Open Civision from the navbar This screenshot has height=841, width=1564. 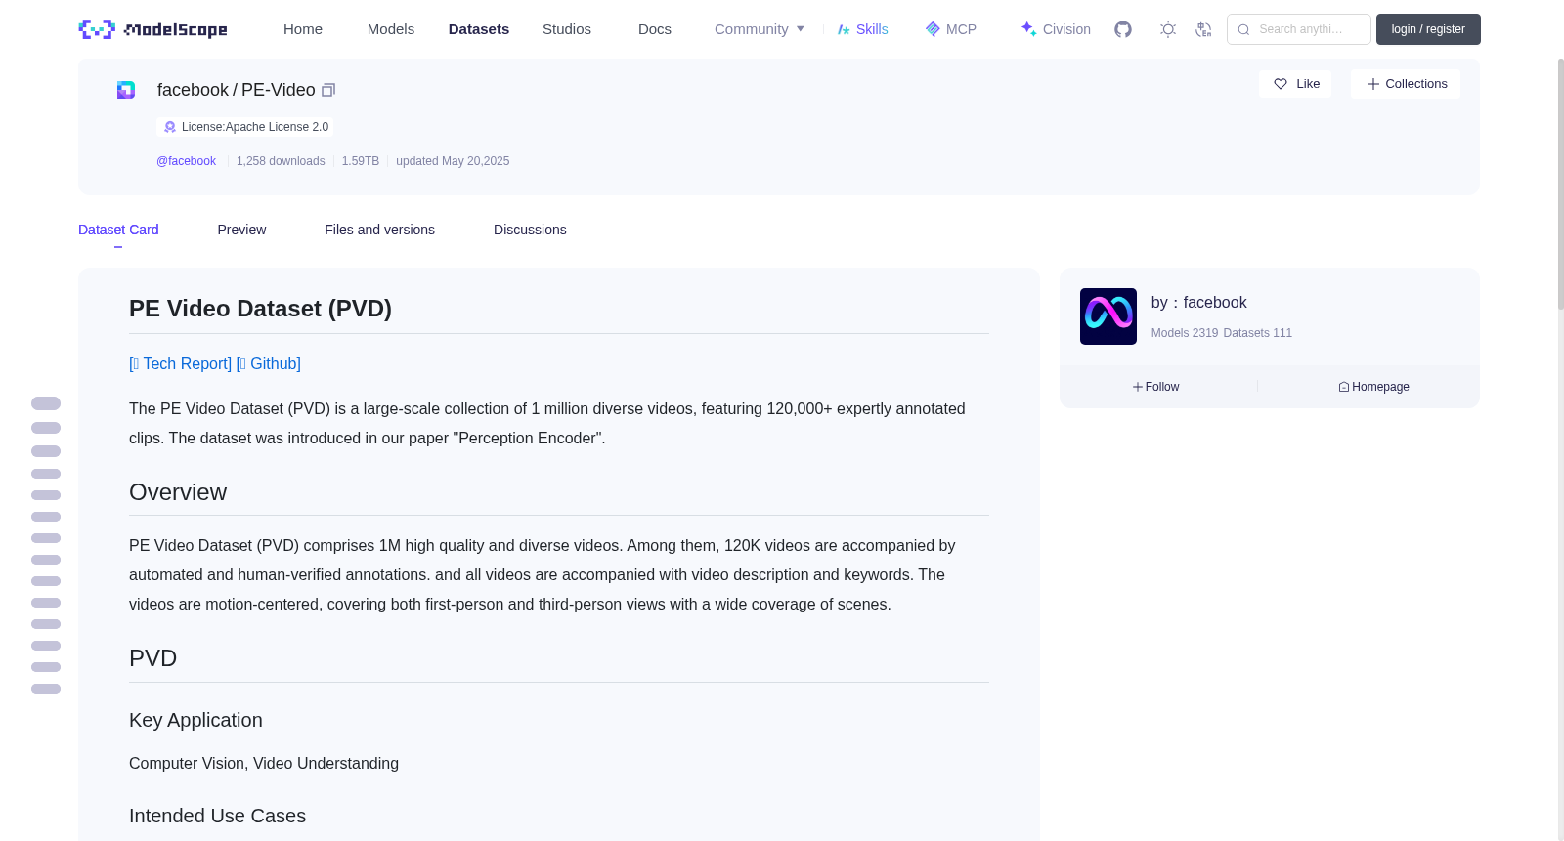pos(1056,29)
